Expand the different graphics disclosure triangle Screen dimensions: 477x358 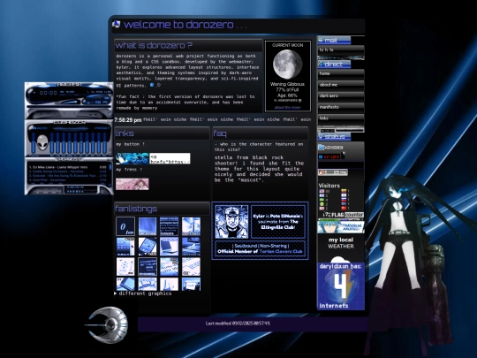[116, 293]
